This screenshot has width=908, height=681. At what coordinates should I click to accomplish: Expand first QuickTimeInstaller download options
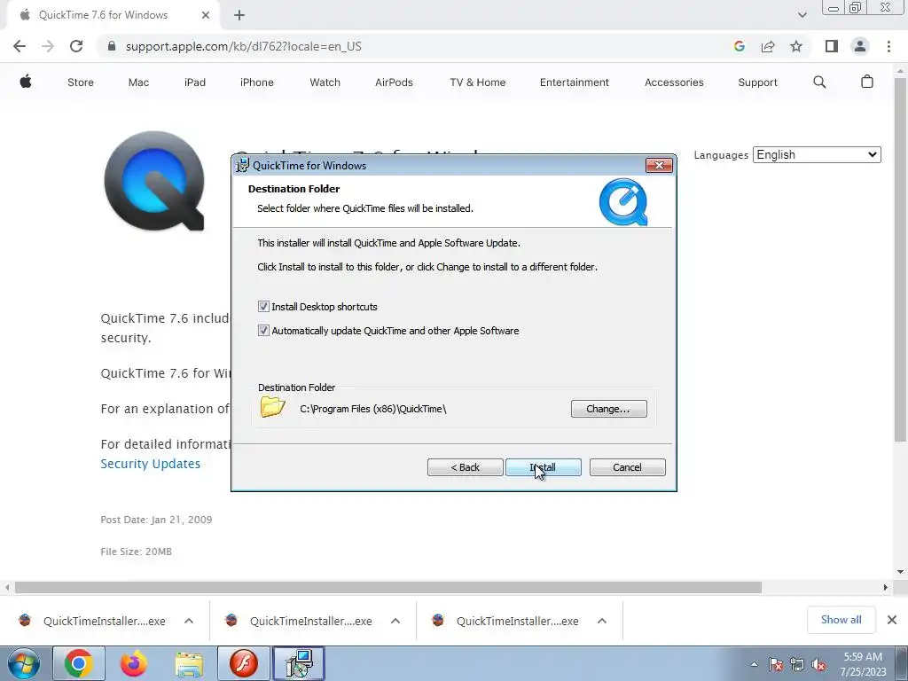pos(188,621)
